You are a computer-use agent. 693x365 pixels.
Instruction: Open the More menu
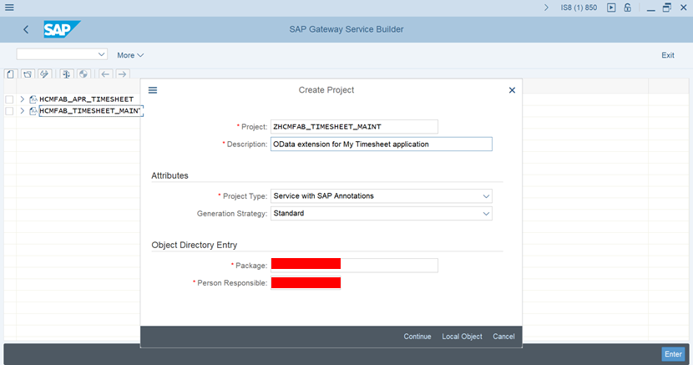tap(130, 55)
